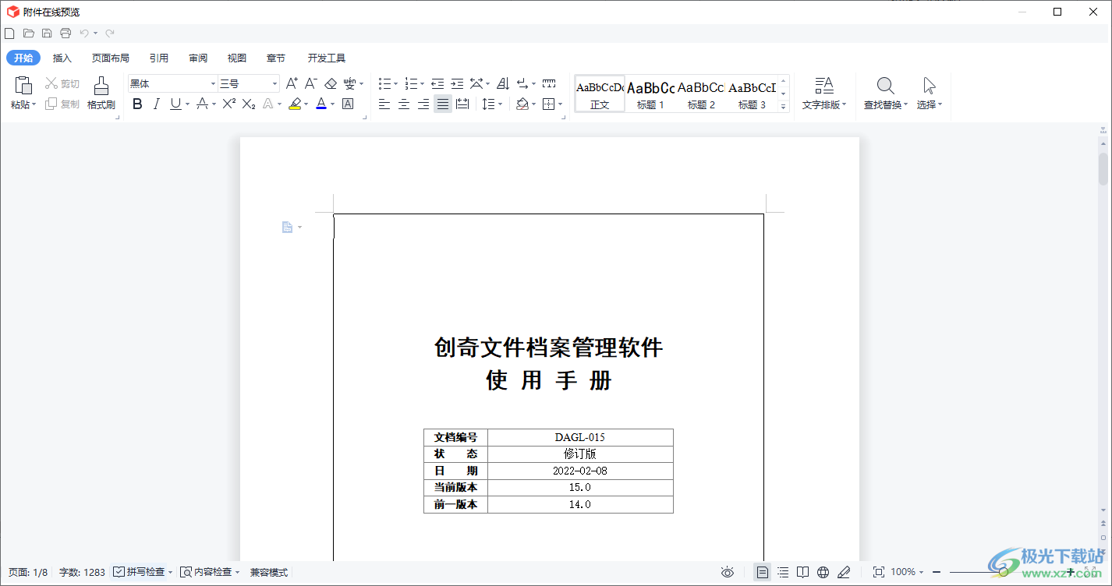
Task: Open the 开发工具 (Developer Tools) tab
Action: pos(327,58)
